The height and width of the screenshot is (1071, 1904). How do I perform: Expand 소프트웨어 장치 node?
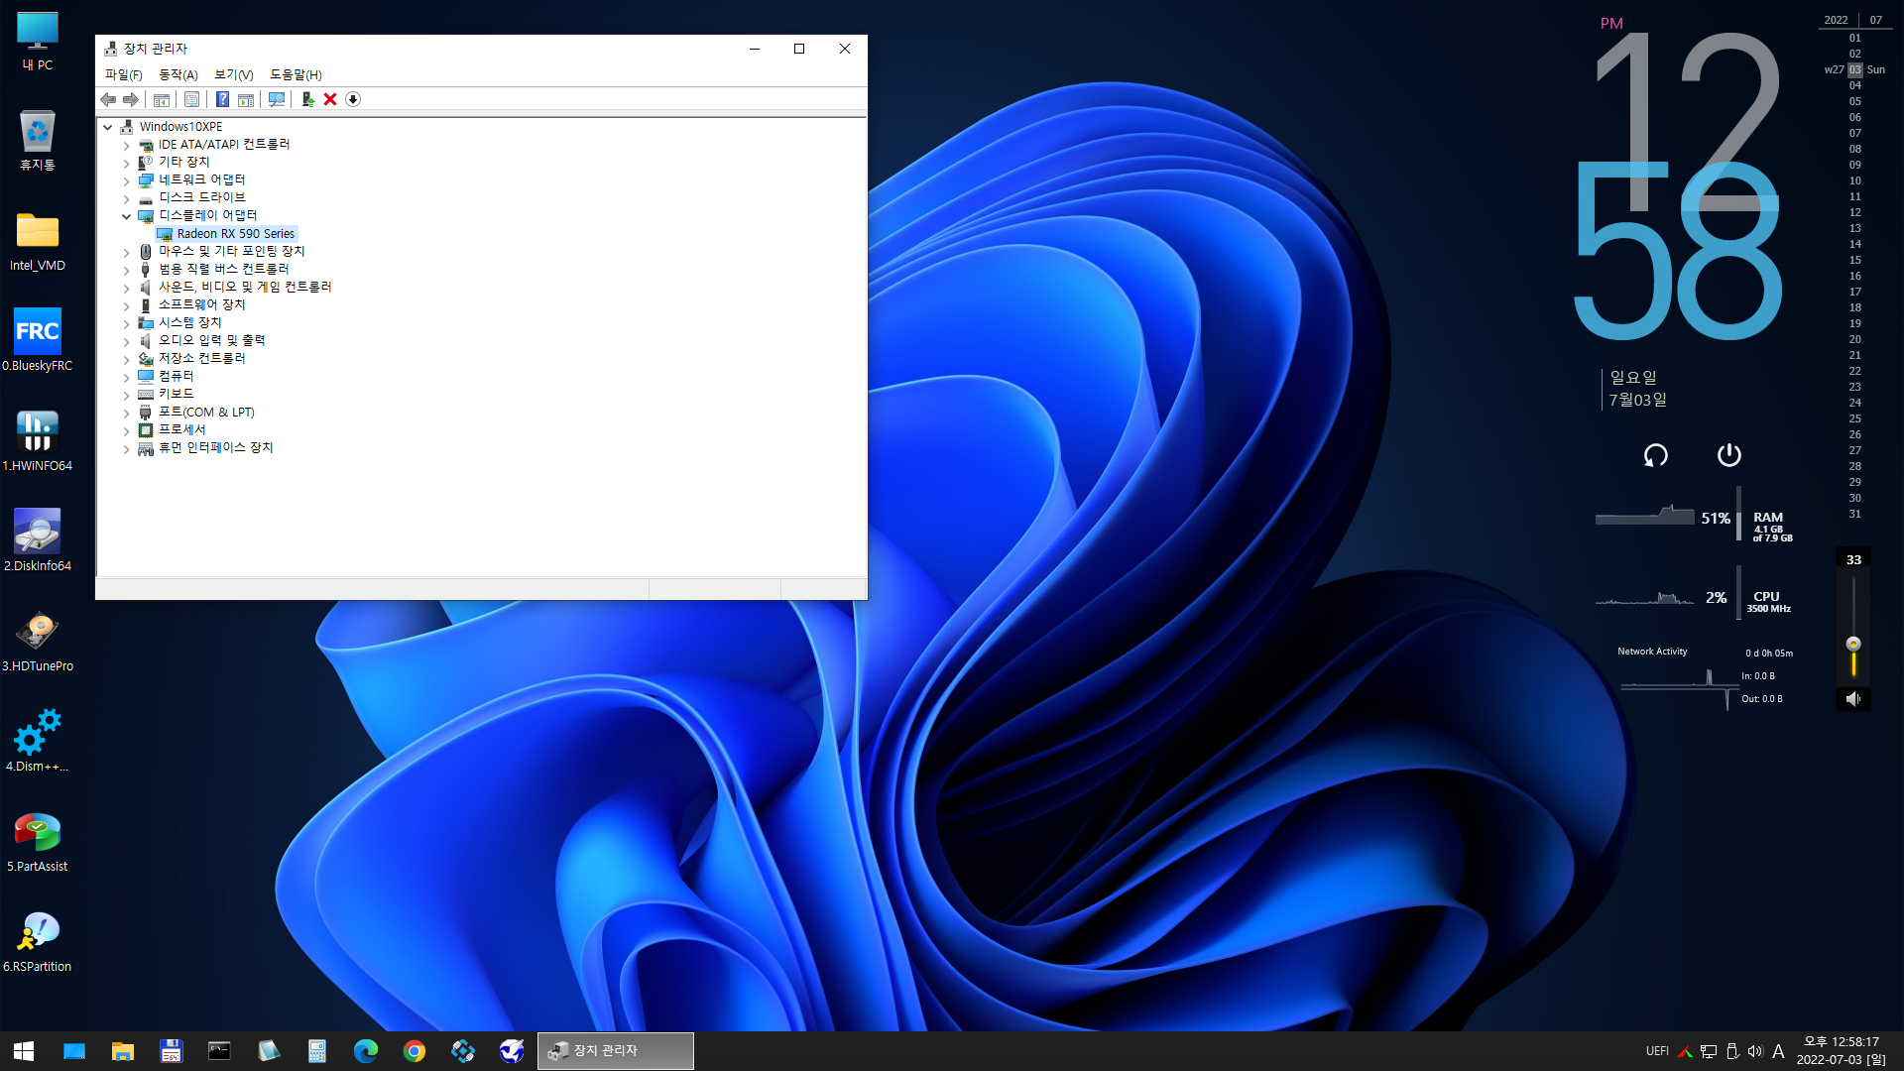[126, 305]
